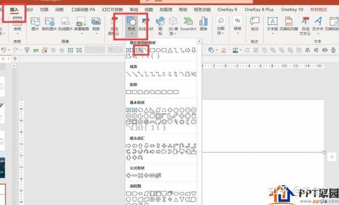Select the heart shape in 基本形状

170,122
